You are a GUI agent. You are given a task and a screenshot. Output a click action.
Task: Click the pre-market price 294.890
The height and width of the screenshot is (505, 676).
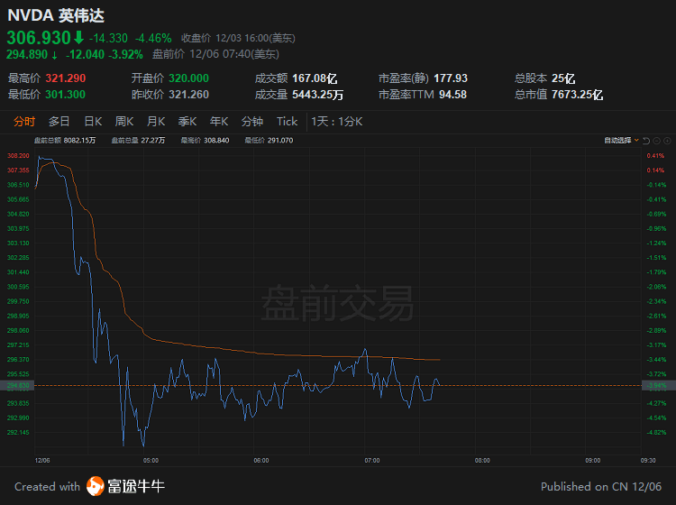click(27, 54)
